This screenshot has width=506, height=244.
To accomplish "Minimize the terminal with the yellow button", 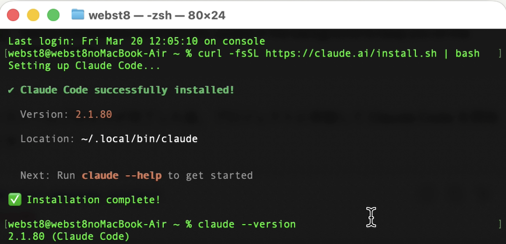I will click(33, 15).
